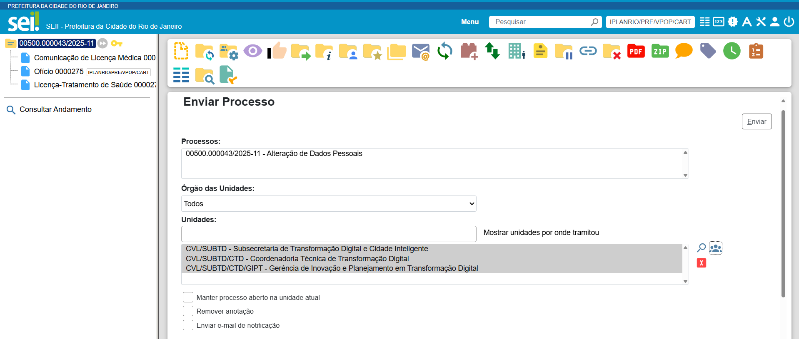Select Ofício 0000275 in the process tree

59,72
